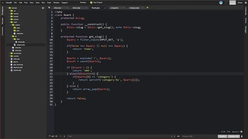This screenshot has height=139, width=248.
Task: Close the find and replace bar
Action: point(242,136)
